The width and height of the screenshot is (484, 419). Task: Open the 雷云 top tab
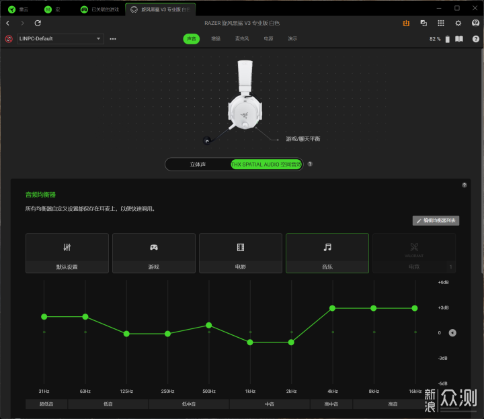19,9
